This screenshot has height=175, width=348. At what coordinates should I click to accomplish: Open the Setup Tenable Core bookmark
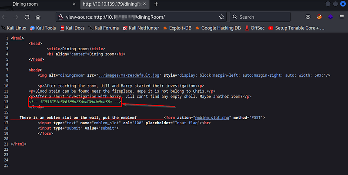pos(296,28)
